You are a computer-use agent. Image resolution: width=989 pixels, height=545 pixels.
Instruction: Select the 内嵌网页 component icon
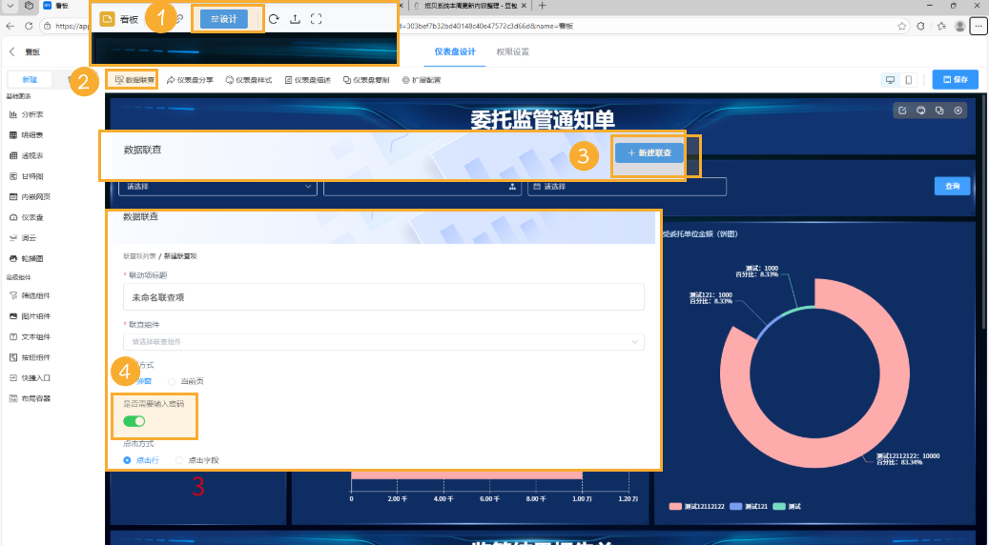(13, 197)
